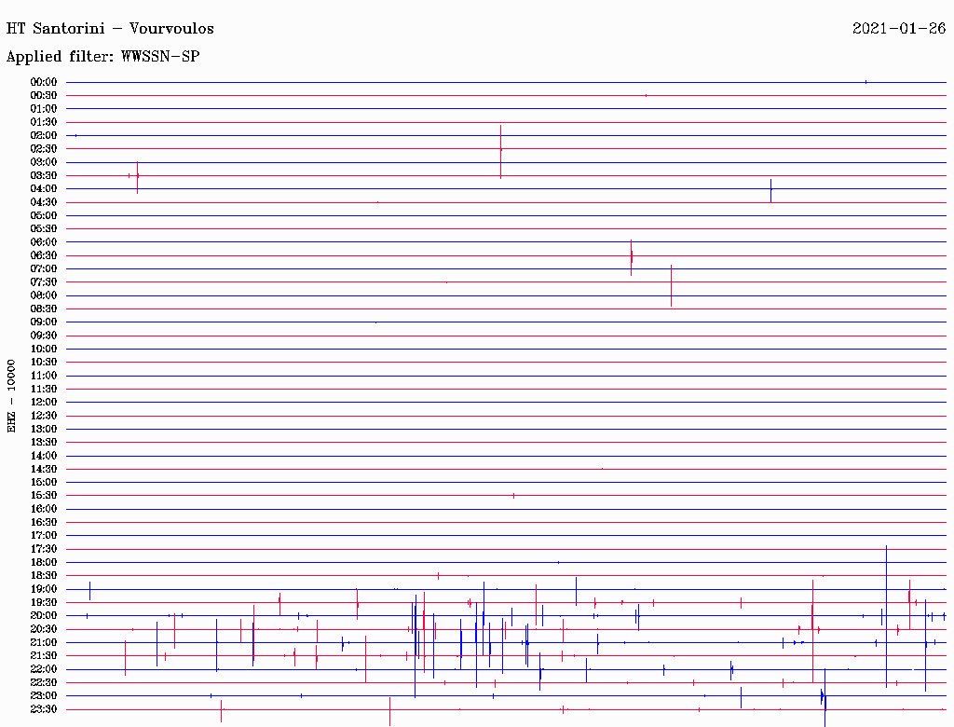Select the 00:30 time label
The height and width of the screenshot is (727, 954).
tap(44, 95)
